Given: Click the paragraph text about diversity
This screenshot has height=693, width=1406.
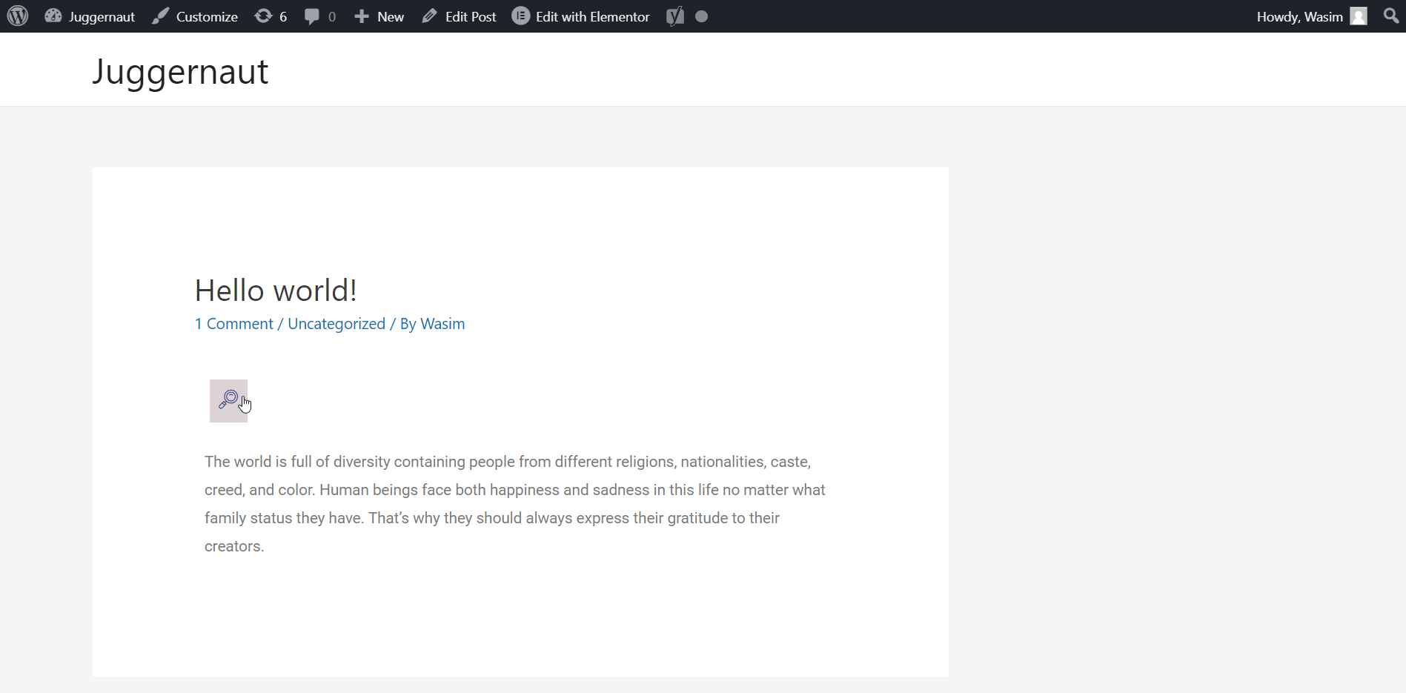Looking at the screenshot, I should point(515,504).
